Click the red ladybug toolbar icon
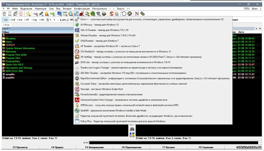Screen dimensions: 264x151 (x=82, y=14)
